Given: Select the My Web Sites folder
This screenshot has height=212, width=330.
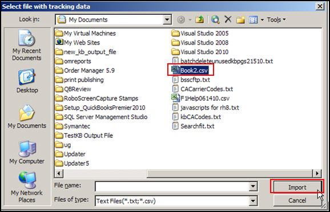Looking at the screenshot, I should (x=78, y=42).
